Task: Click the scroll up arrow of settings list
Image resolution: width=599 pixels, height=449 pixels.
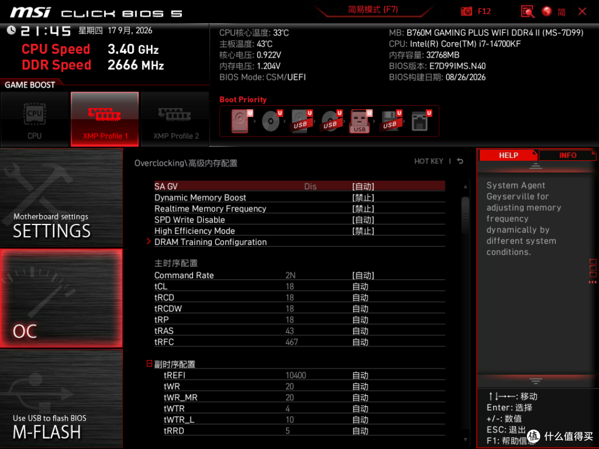Action: coord(465,187)
